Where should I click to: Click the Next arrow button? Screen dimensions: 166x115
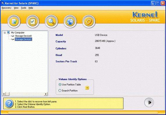tap(149, 103)
